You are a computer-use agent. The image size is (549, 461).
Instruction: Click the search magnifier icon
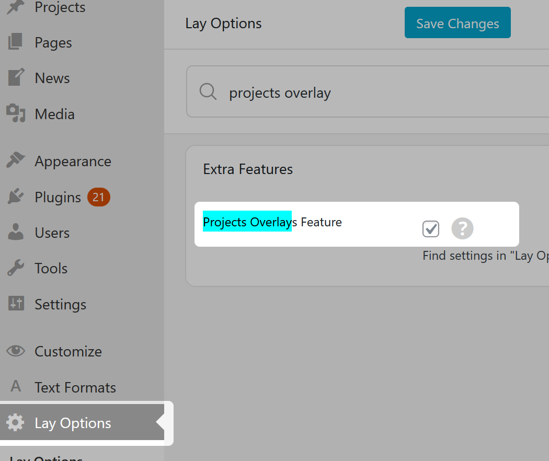[x=208, y=91]
